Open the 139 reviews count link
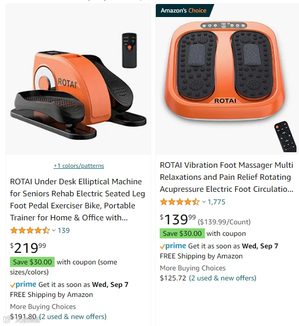The height and width of the screenshot is (326, 299). (64, 230)
